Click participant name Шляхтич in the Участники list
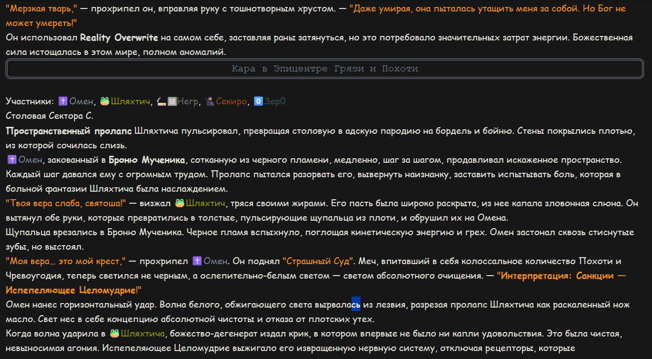This screenshot has width=652, height=359. [130, 101]
